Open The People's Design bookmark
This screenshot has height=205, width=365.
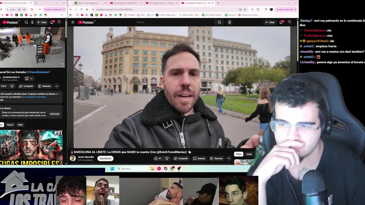coord(212,15)
